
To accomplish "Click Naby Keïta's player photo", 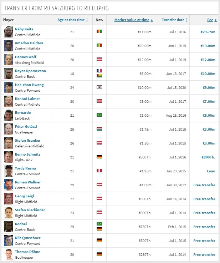I will tap(8, 32).
